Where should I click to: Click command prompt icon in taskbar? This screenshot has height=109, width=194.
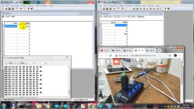21,106
